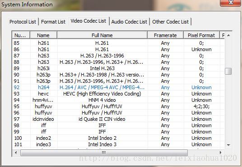This screenshot has height=167, width=242.
Task: Click the horizontal scrollbar left arrow
Action: pos(16,153)
